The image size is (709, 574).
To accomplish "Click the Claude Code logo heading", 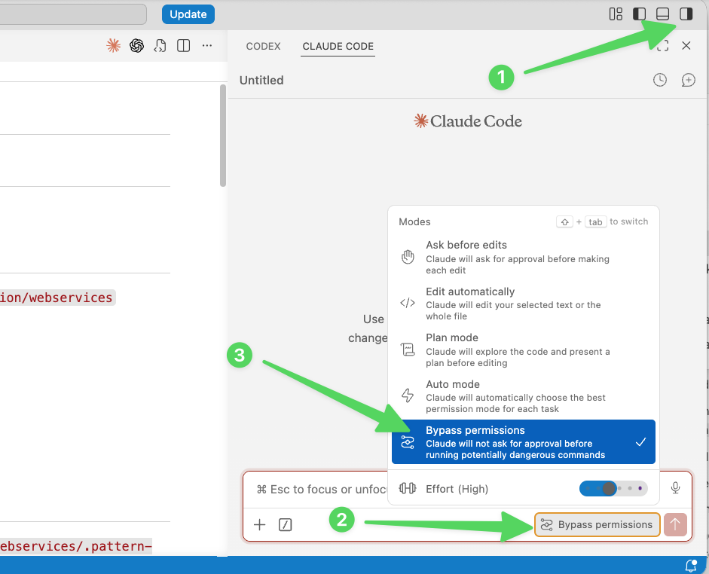I will [468, 121].
